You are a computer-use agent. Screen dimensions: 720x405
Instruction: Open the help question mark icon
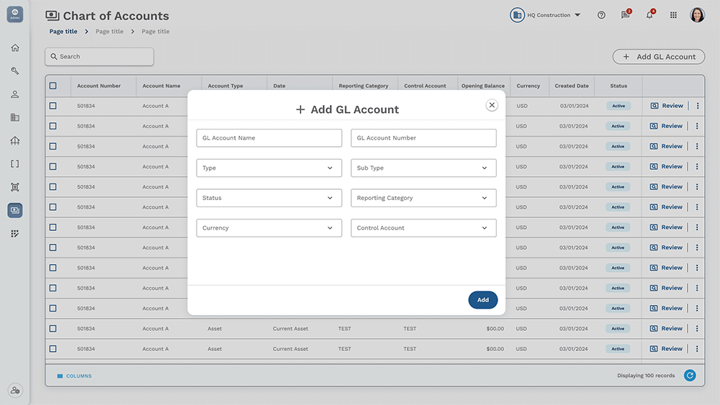(601, 15)
